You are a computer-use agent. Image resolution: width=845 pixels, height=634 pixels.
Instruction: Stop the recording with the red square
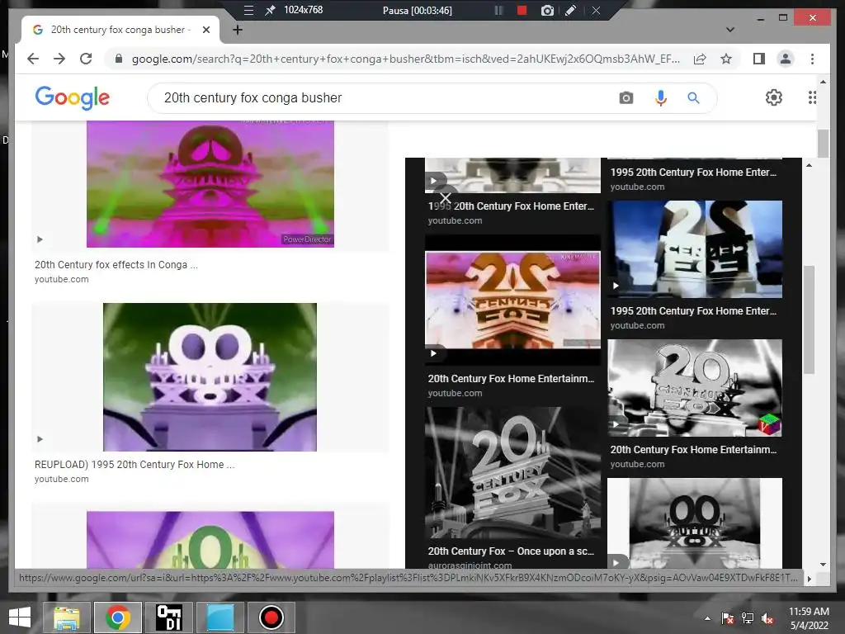[522, 10]
